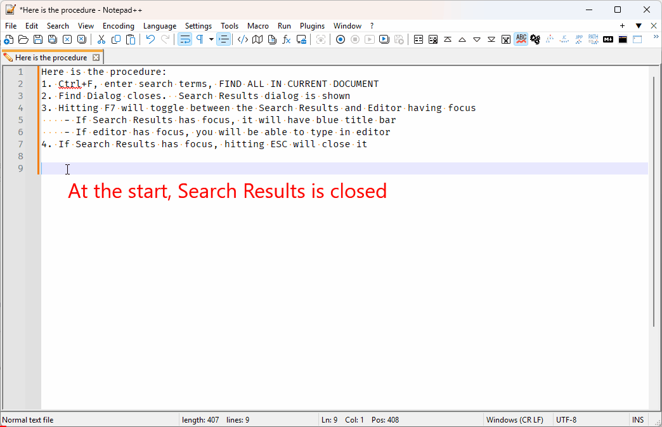Open the Plugins menu
The image size is (662, 427).
tap(312, 26)
